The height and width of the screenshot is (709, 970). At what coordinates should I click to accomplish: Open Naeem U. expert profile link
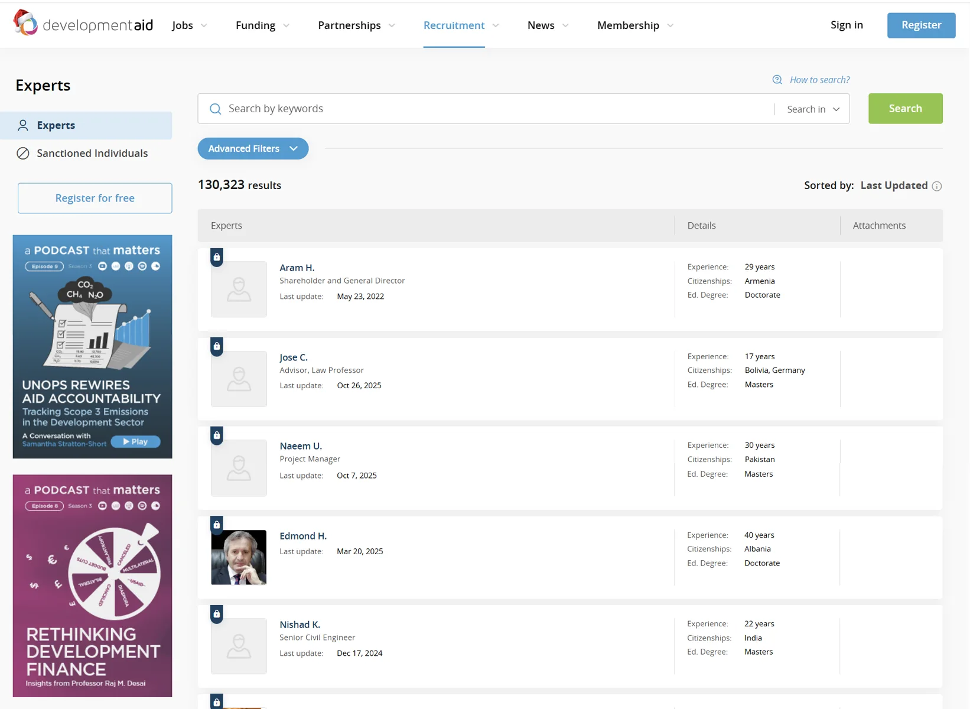tap(301, 446)
